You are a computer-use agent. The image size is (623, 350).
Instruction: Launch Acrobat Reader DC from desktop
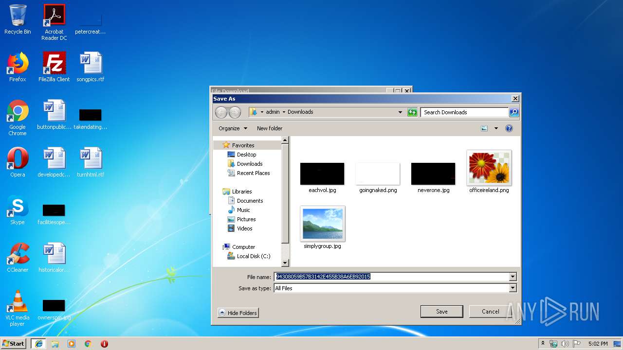[54, 22]
